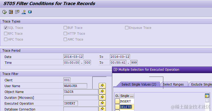
Task: Click the O. option column header
Action: (x=117, y=96)
